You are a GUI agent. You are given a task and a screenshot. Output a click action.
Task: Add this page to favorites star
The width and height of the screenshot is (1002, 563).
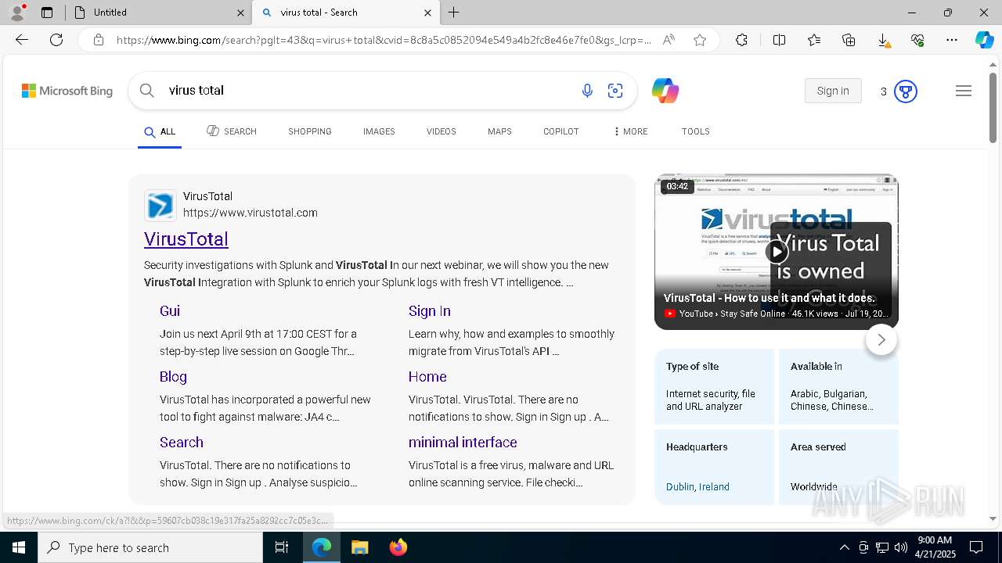[x=700, y=40]
